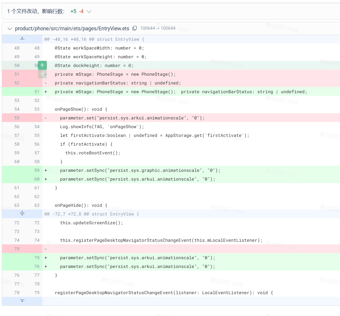The width and height of the screenshot is (340, 316).
Task: Click added line with persist.sys.graphic.animationscale
Action: tap(140, 171)
